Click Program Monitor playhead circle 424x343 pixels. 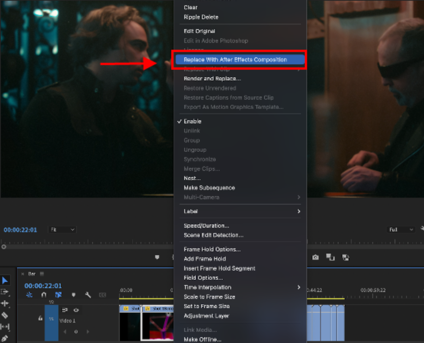pos(4,247)
